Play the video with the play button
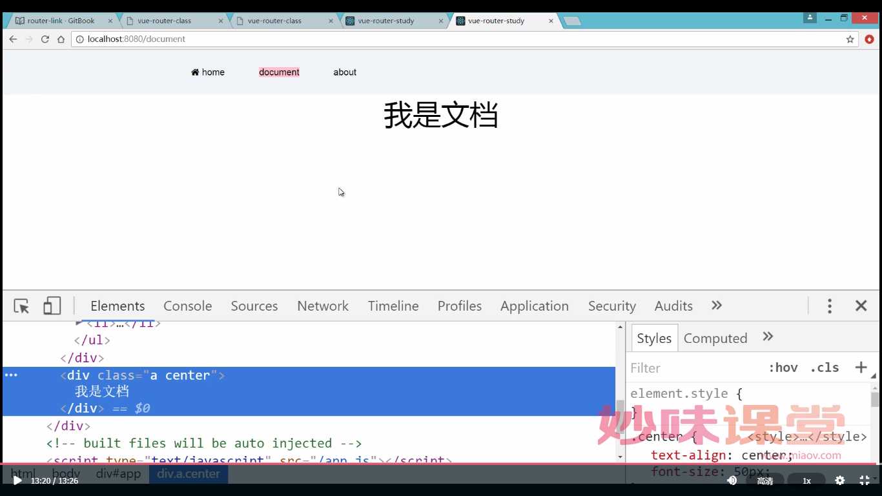The width and height of the screenshot is (882, 496). 17,480
